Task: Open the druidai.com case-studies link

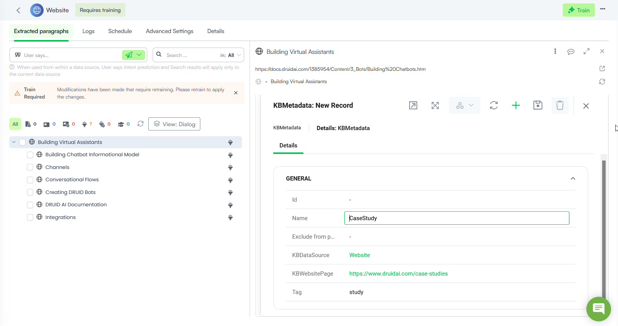Action: point(398,274)
